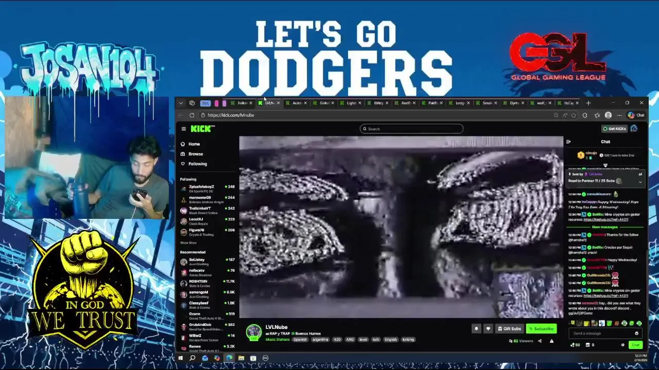Select the argentina stream tag
659x370 pixels.
pos(320,339)
